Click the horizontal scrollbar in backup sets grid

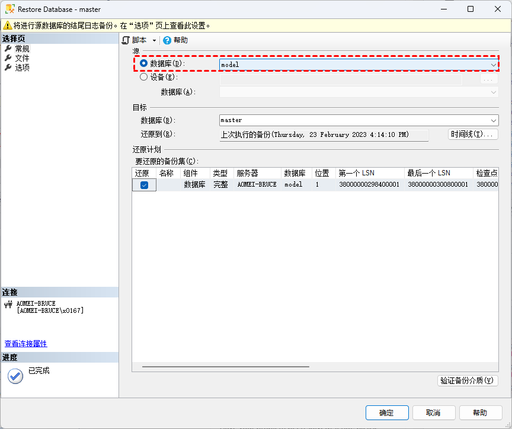[225, 367]
